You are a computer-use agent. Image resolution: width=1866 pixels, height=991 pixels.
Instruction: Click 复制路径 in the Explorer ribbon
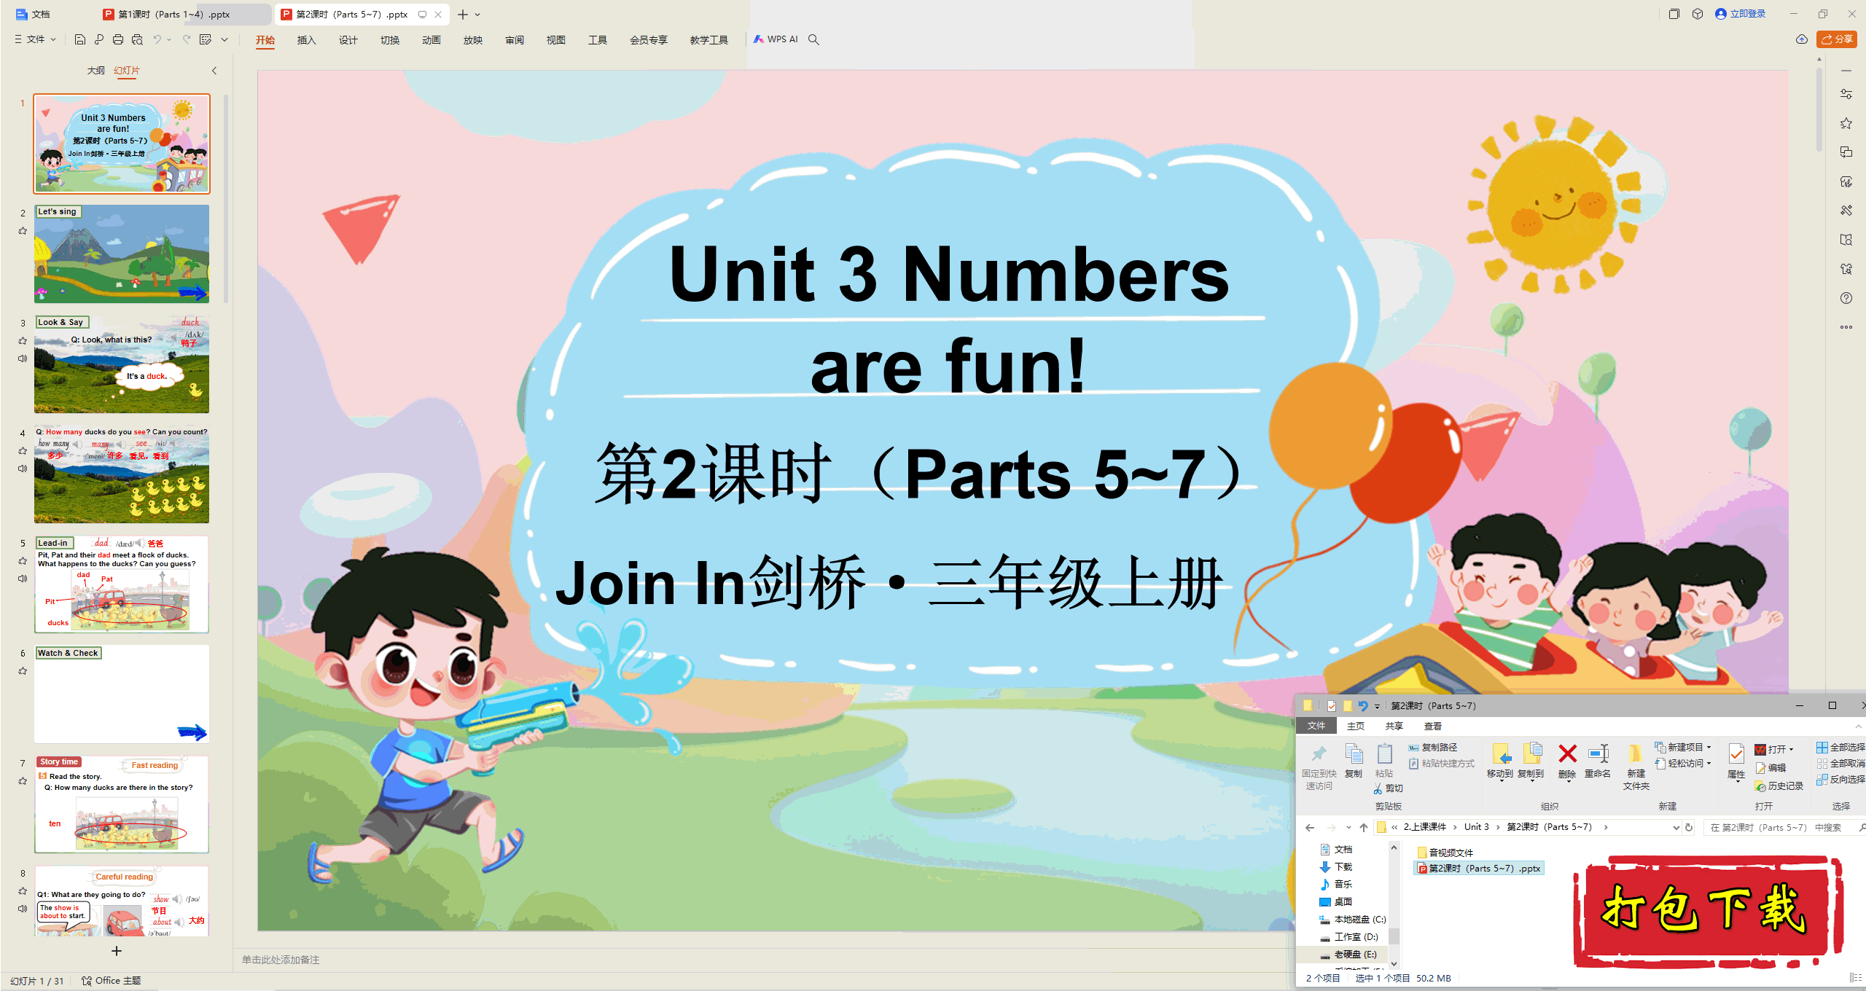1432,748
